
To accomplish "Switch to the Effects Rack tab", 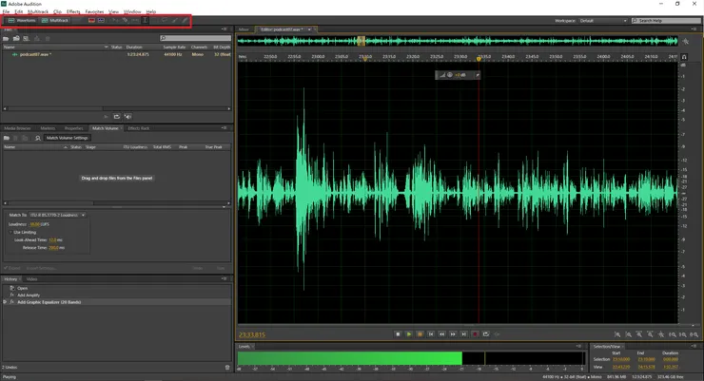I will pos(138,128).
